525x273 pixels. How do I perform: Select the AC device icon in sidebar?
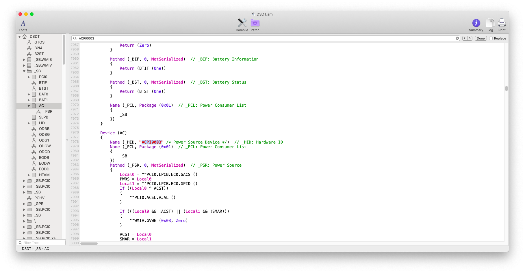click(x=34, y=106)
